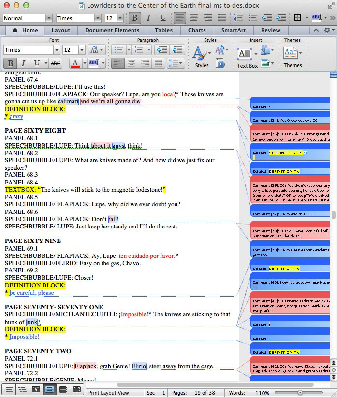Click the Change Case button

pyautogui.click(x=97, y=50)
